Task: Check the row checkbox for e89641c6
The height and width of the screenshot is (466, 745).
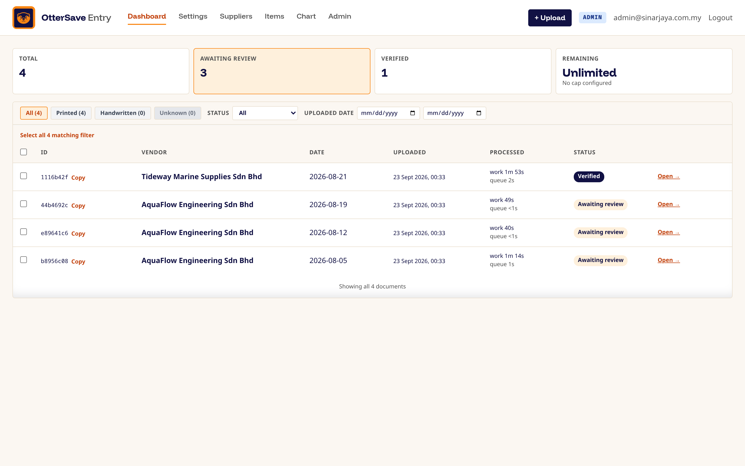Action: 23,232
